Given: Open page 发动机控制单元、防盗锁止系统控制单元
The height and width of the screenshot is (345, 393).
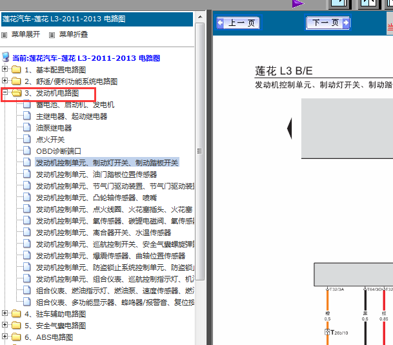Looking at the screenshot, I should click(115, 267).
